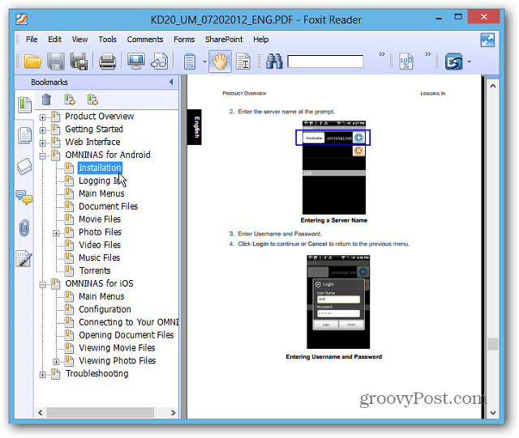This screenshot has width=519, height=438.
Task: Expand the Viewing Photo Files bookmark
Action: [x=56, y=362]
